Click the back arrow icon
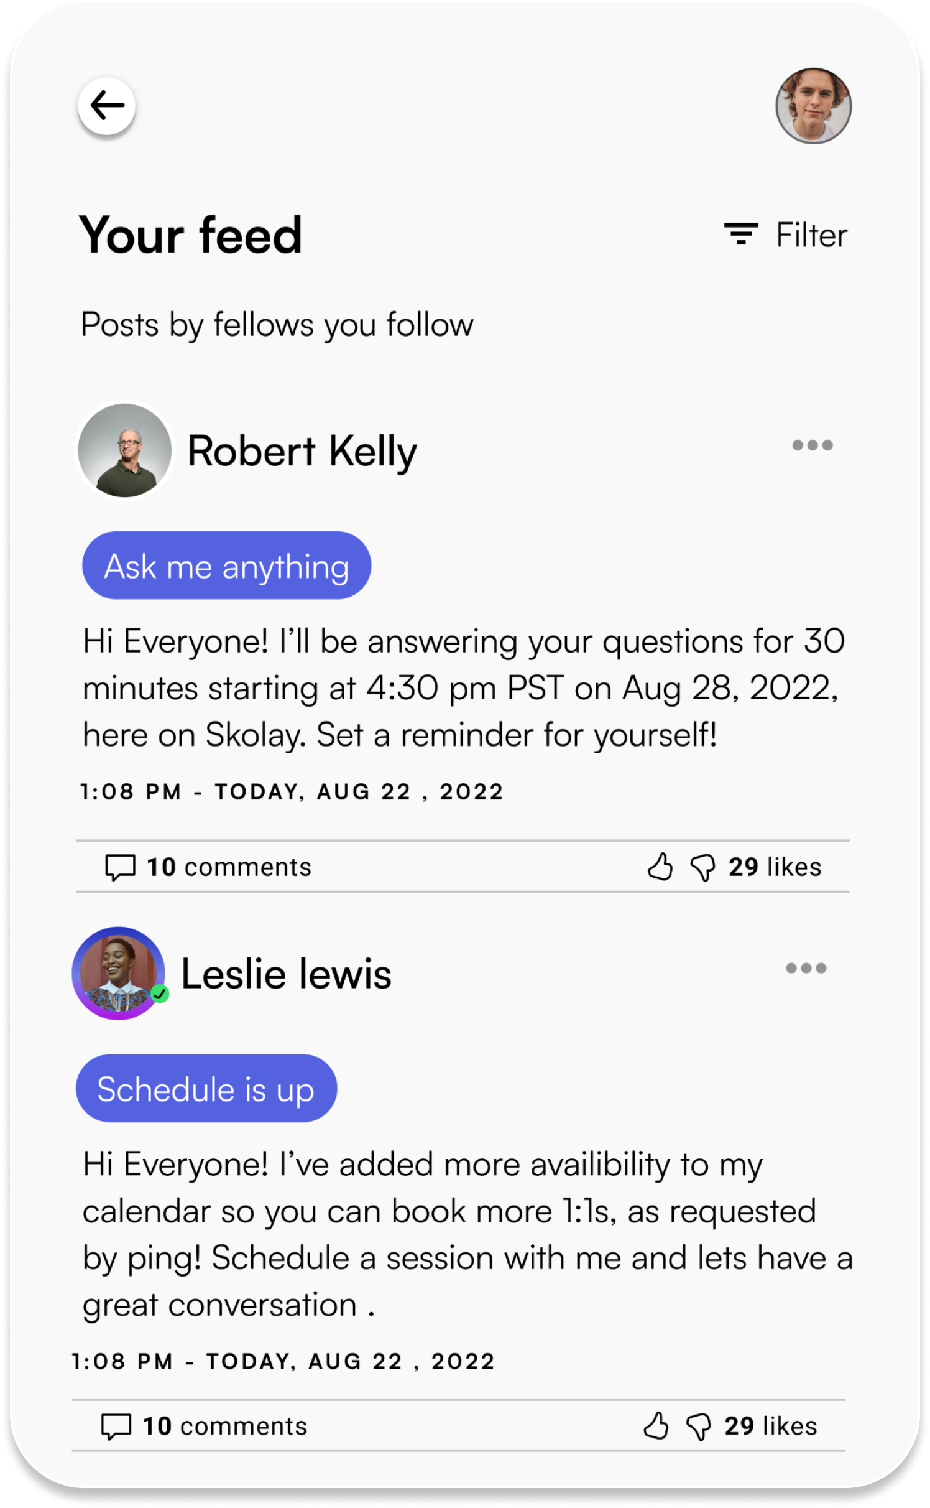930x1508 pixels. pos(108,106)
